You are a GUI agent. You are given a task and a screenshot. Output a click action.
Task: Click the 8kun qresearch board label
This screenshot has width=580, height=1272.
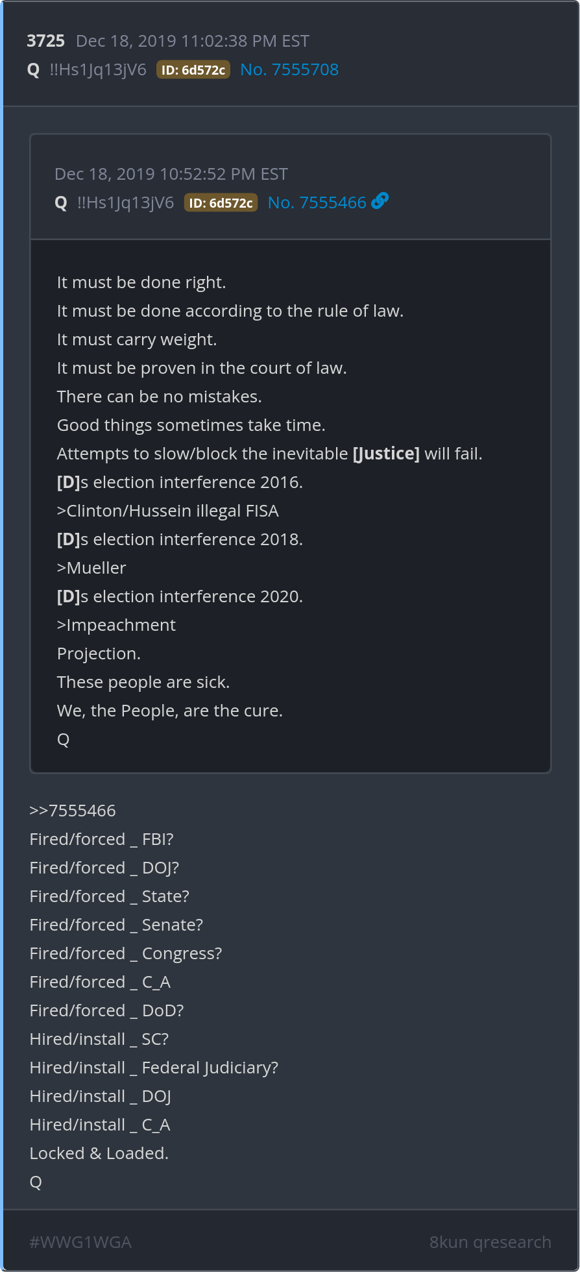pos(490,1241)
